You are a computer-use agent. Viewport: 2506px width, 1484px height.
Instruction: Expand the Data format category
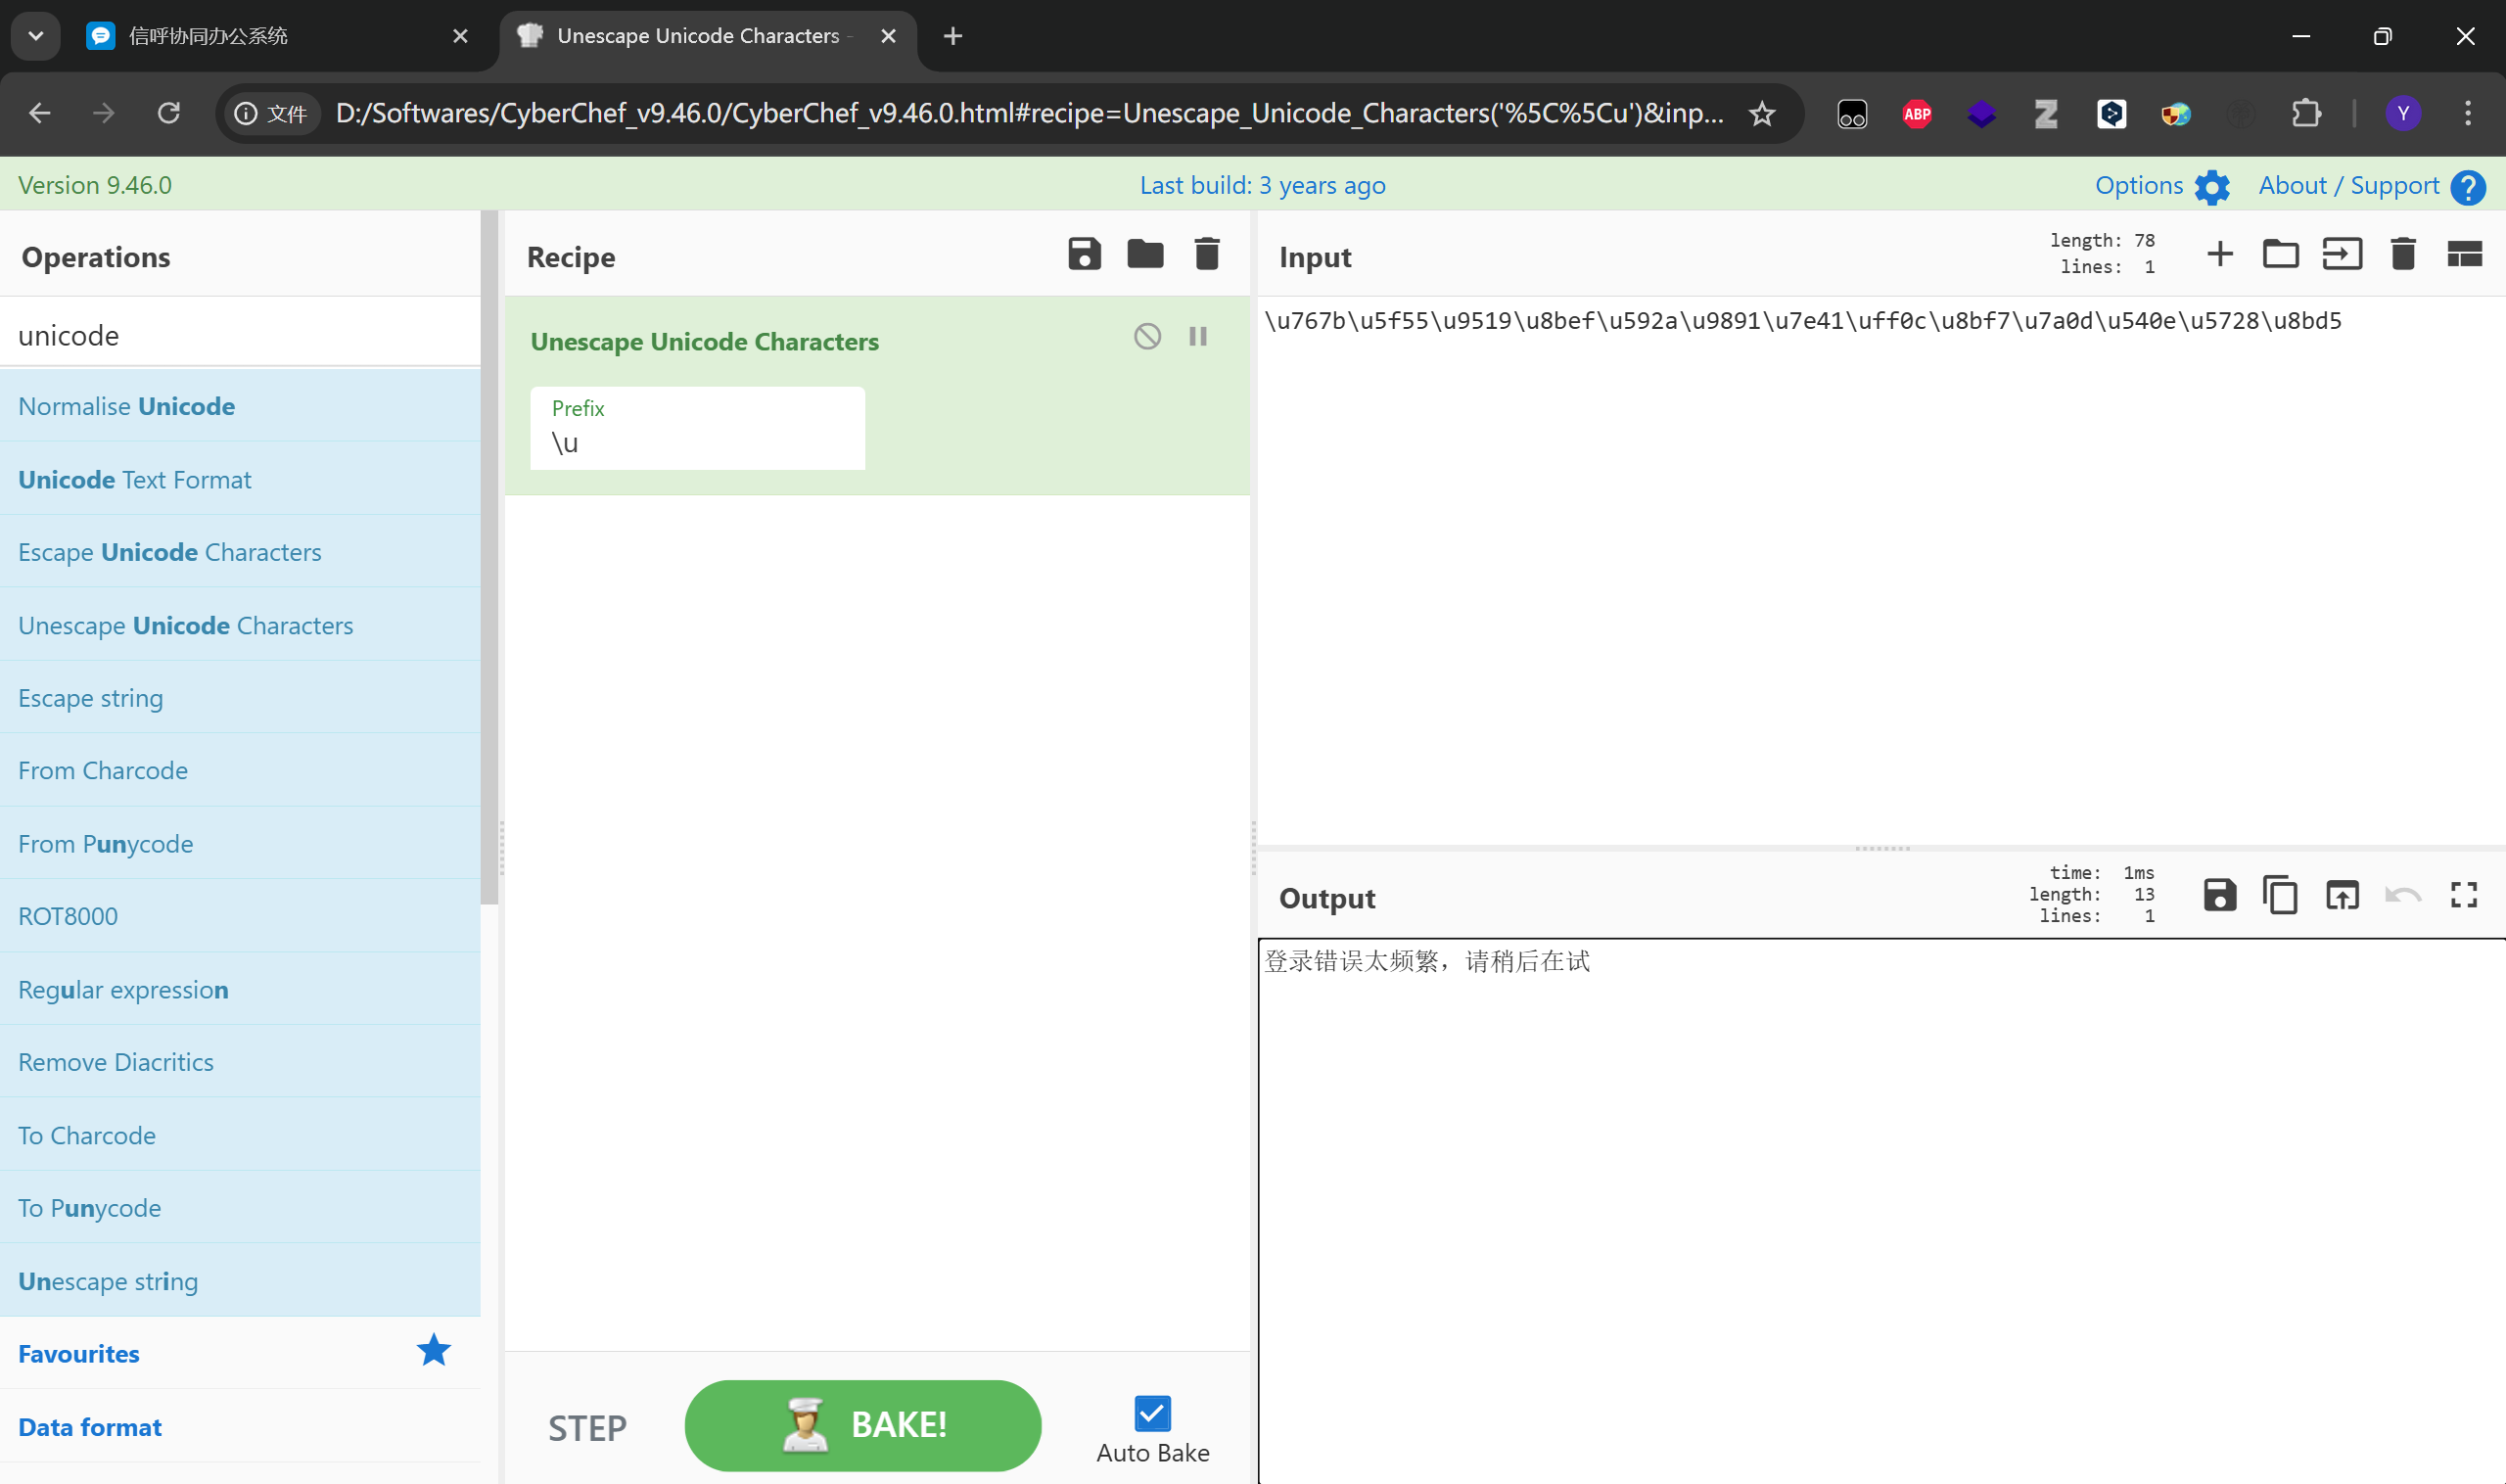90,1427
